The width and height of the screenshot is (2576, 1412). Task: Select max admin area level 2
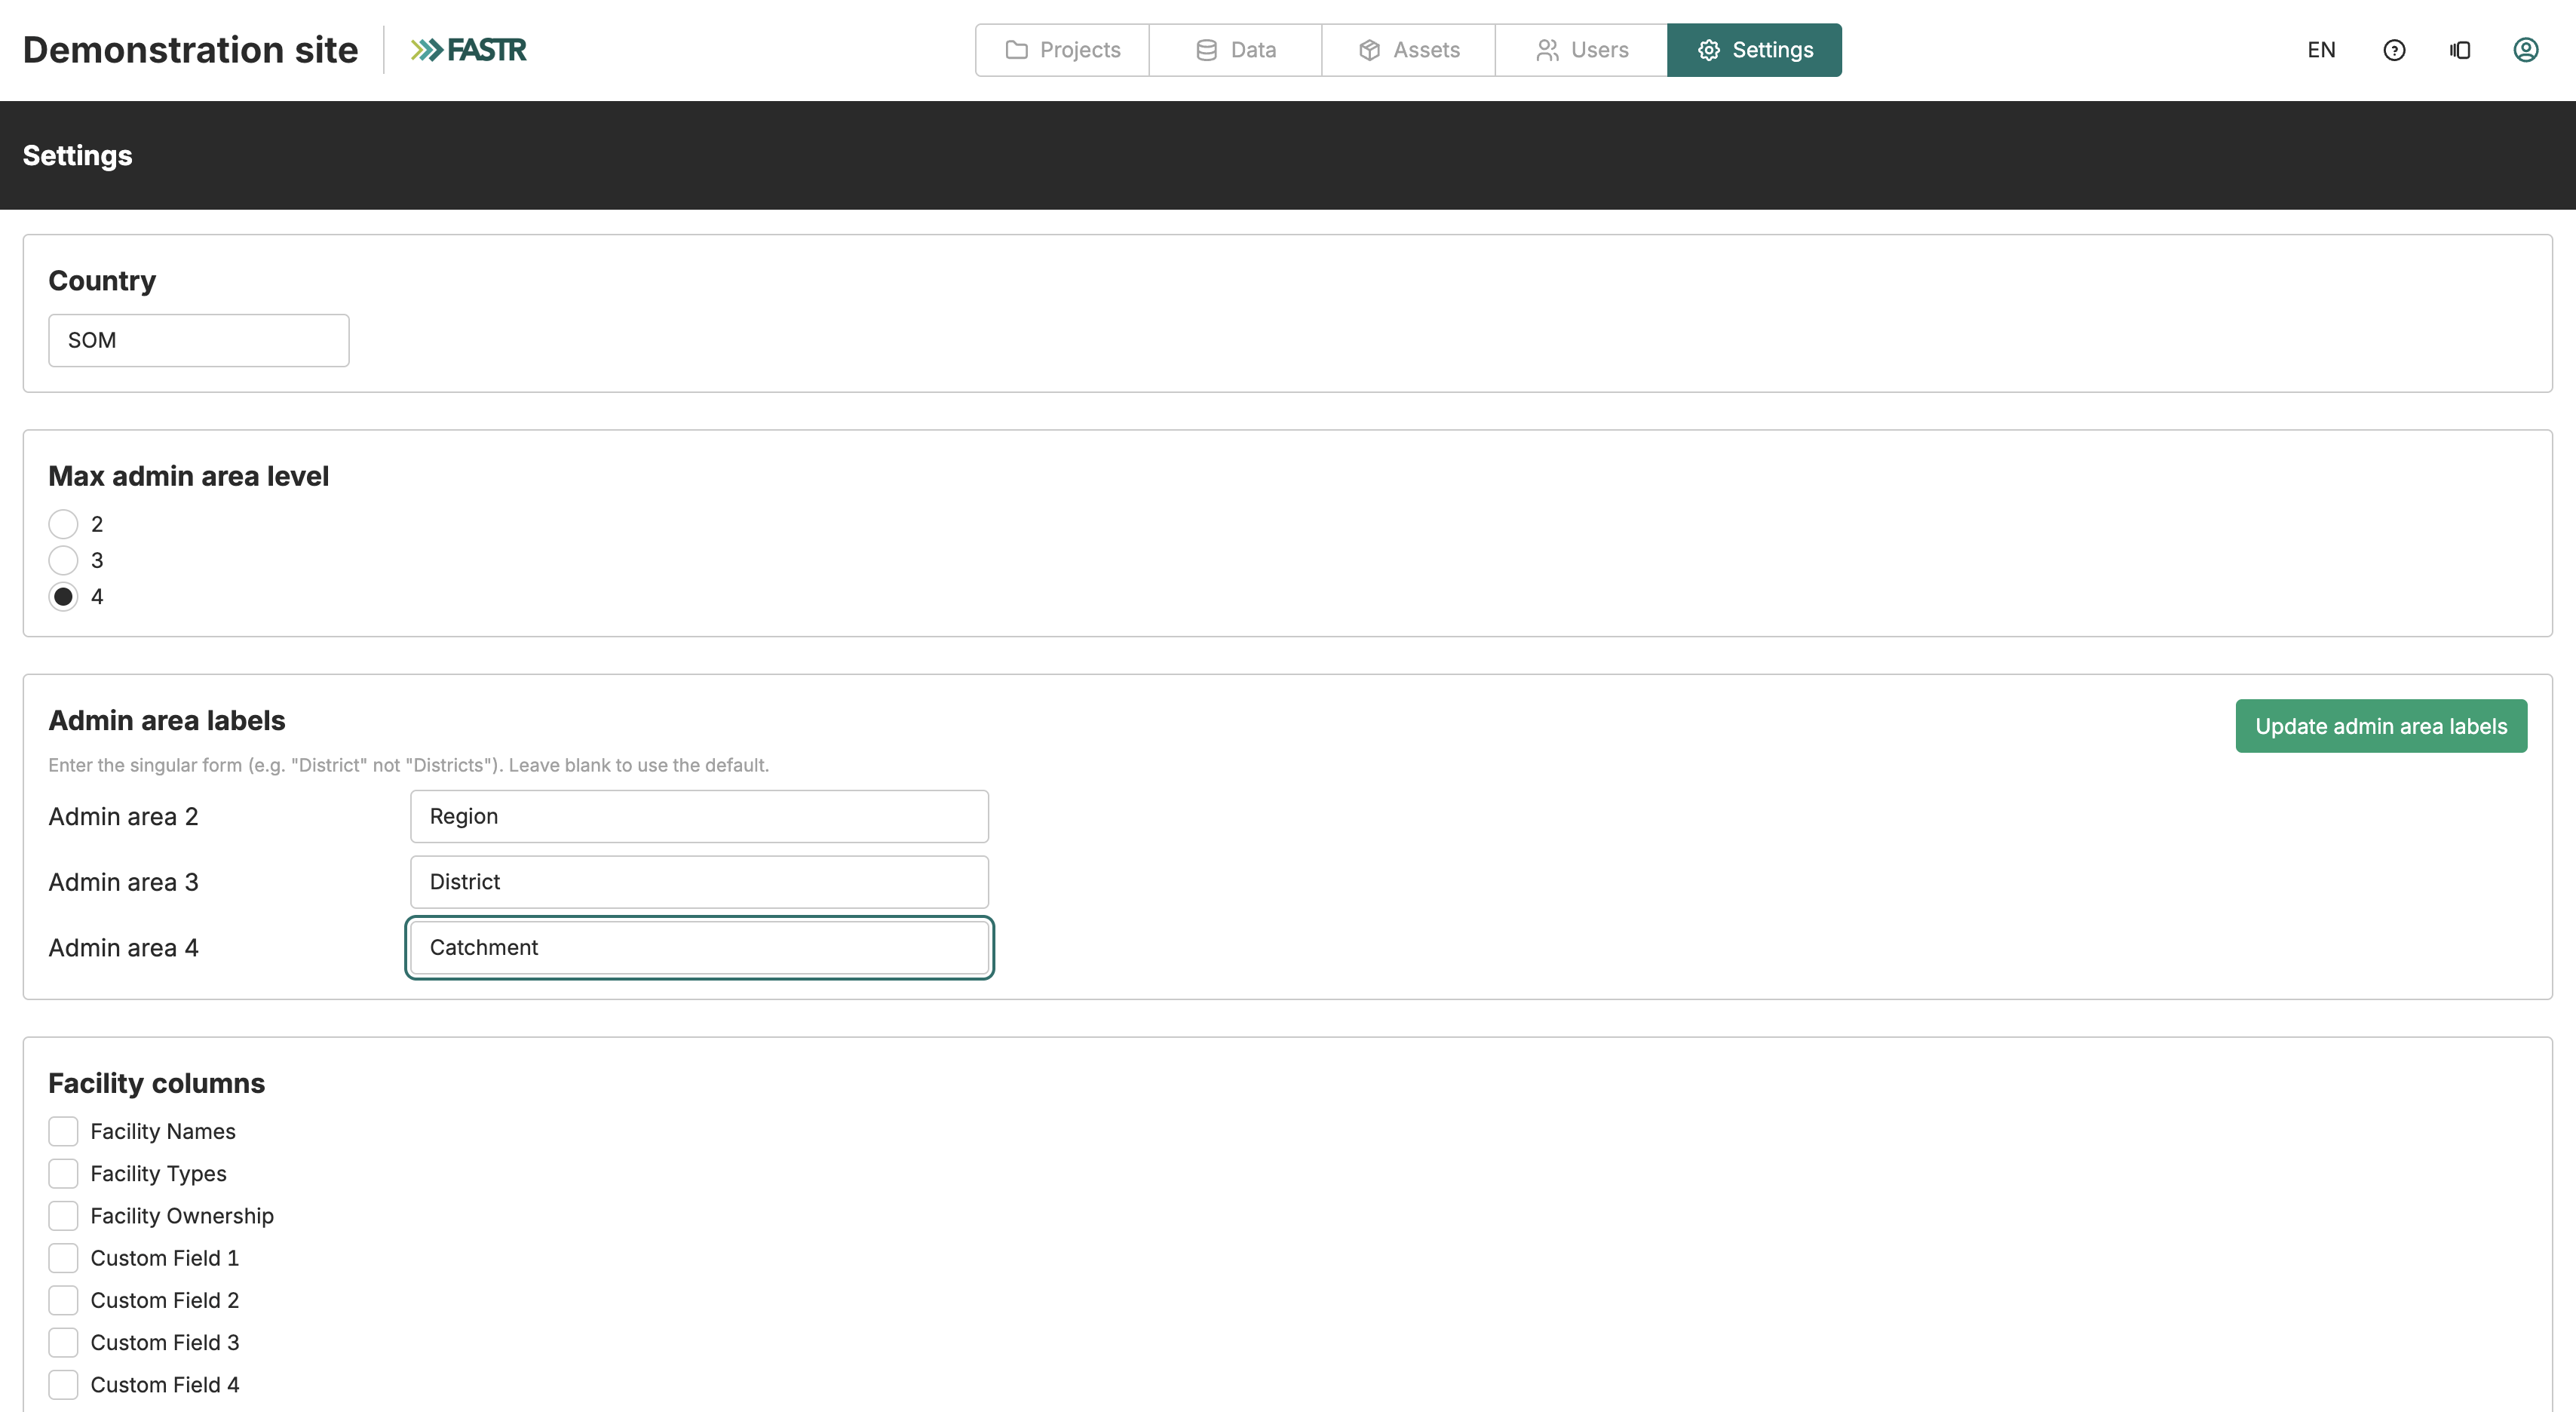coord(63,524)
